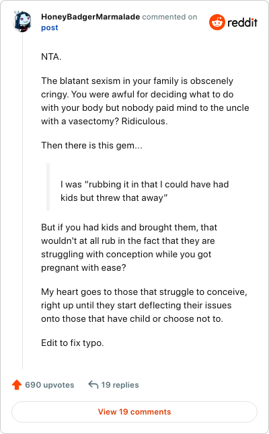Screen dimensions: 269x434
Task: Click the reddit wordmark text logo
Action: (x=242, y=22)
